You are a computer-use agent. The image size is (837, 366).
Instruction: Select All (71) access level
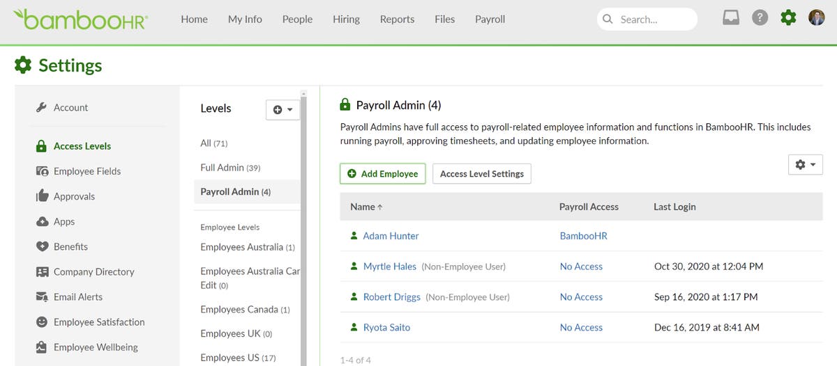click(x=213, y=143)
